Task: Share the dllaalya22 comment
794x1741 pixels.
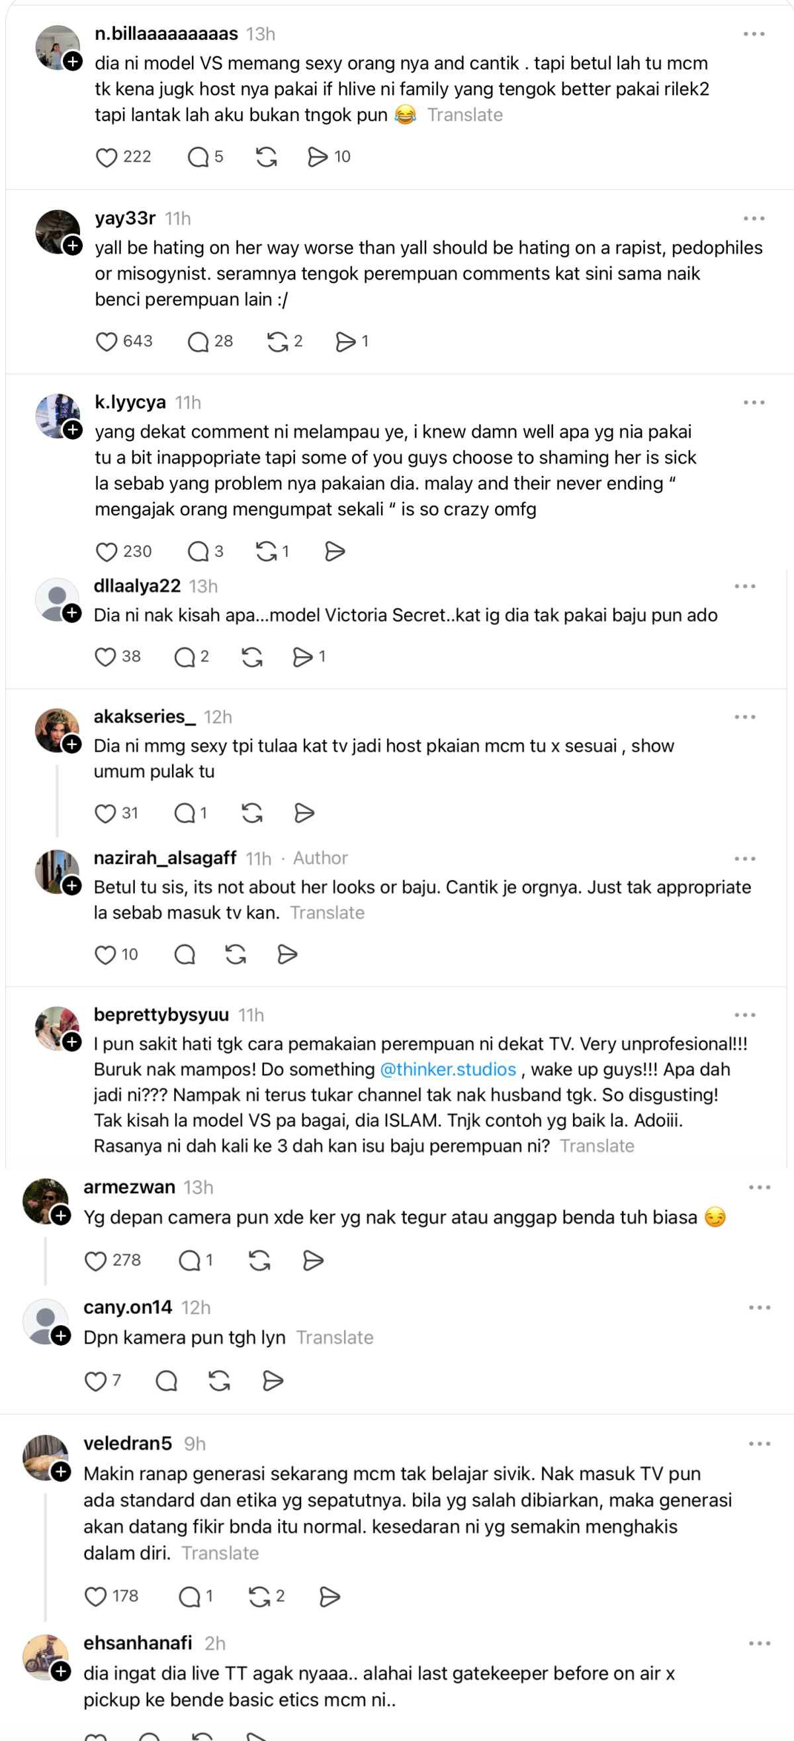Action: coord(302,657)
